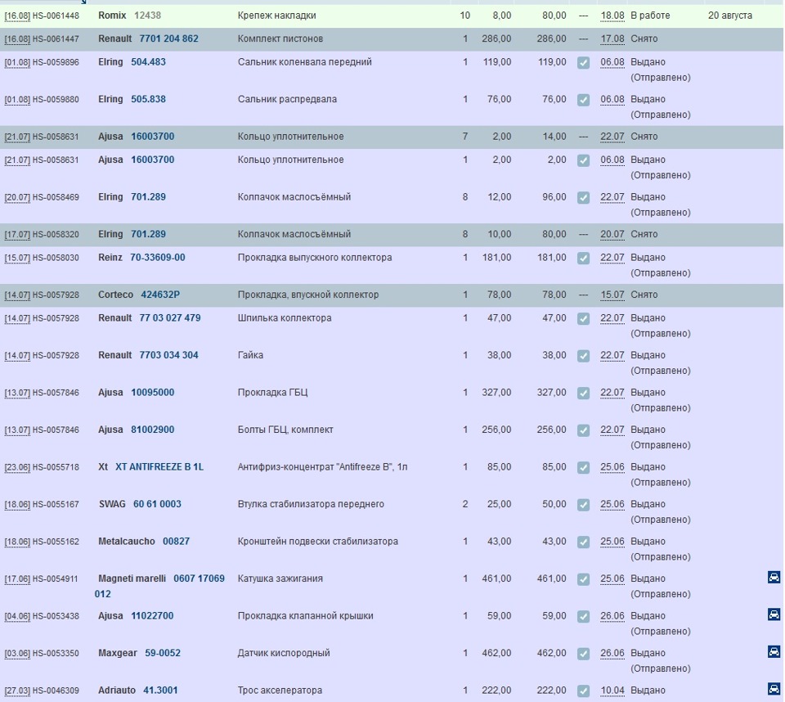Open part number 504.483
The image size is (785, 702).
coord(148,62)
